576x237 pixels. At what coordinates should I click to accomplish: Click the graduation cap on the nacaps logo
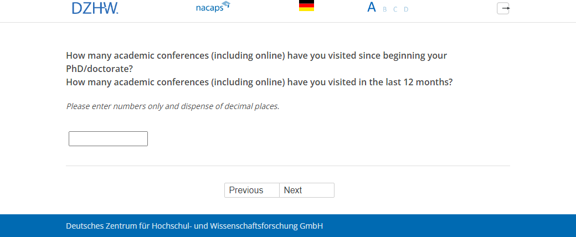tap(225, 6)
